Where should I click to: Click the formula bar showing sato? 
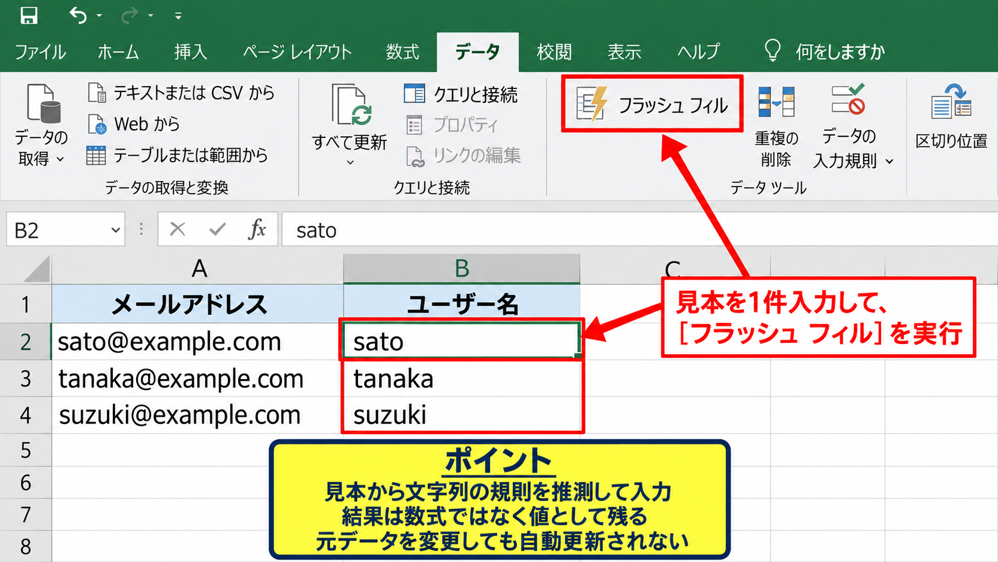pos(640,229)
